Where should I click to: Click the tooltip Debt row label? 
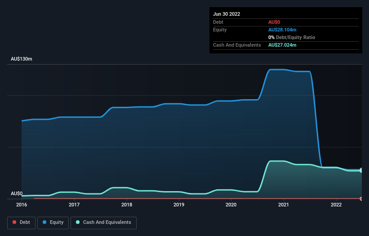218,22
